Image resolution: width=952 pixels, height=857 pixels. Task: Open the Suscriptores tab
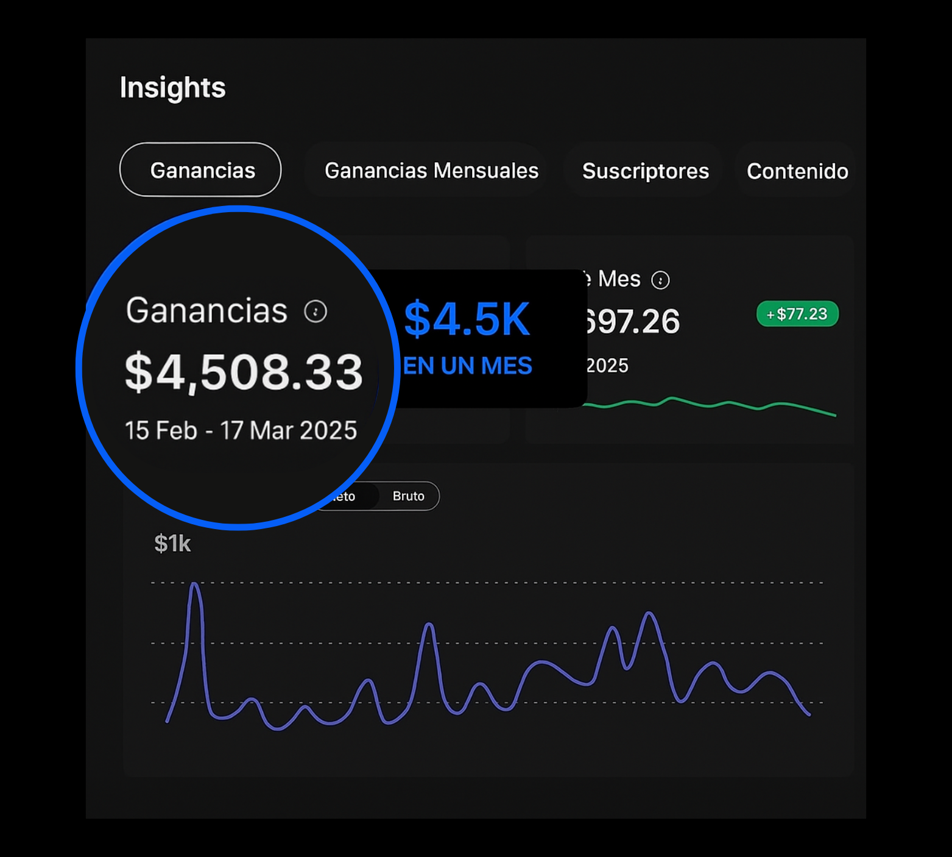tap(645, 171)
